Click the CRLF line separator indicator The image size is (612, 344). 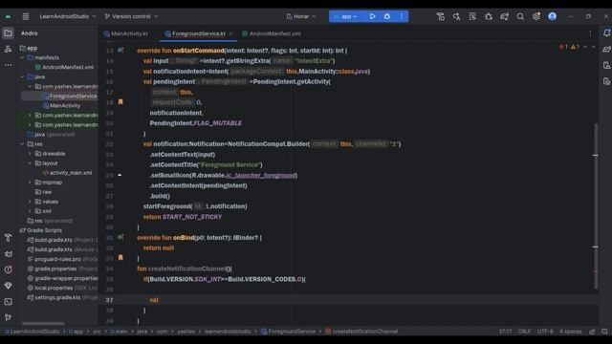524,332
